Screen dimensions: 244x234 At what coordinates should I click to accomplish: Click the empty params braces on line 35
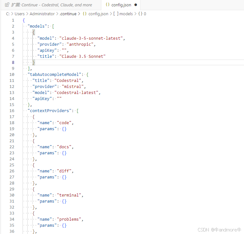(64, 225)
